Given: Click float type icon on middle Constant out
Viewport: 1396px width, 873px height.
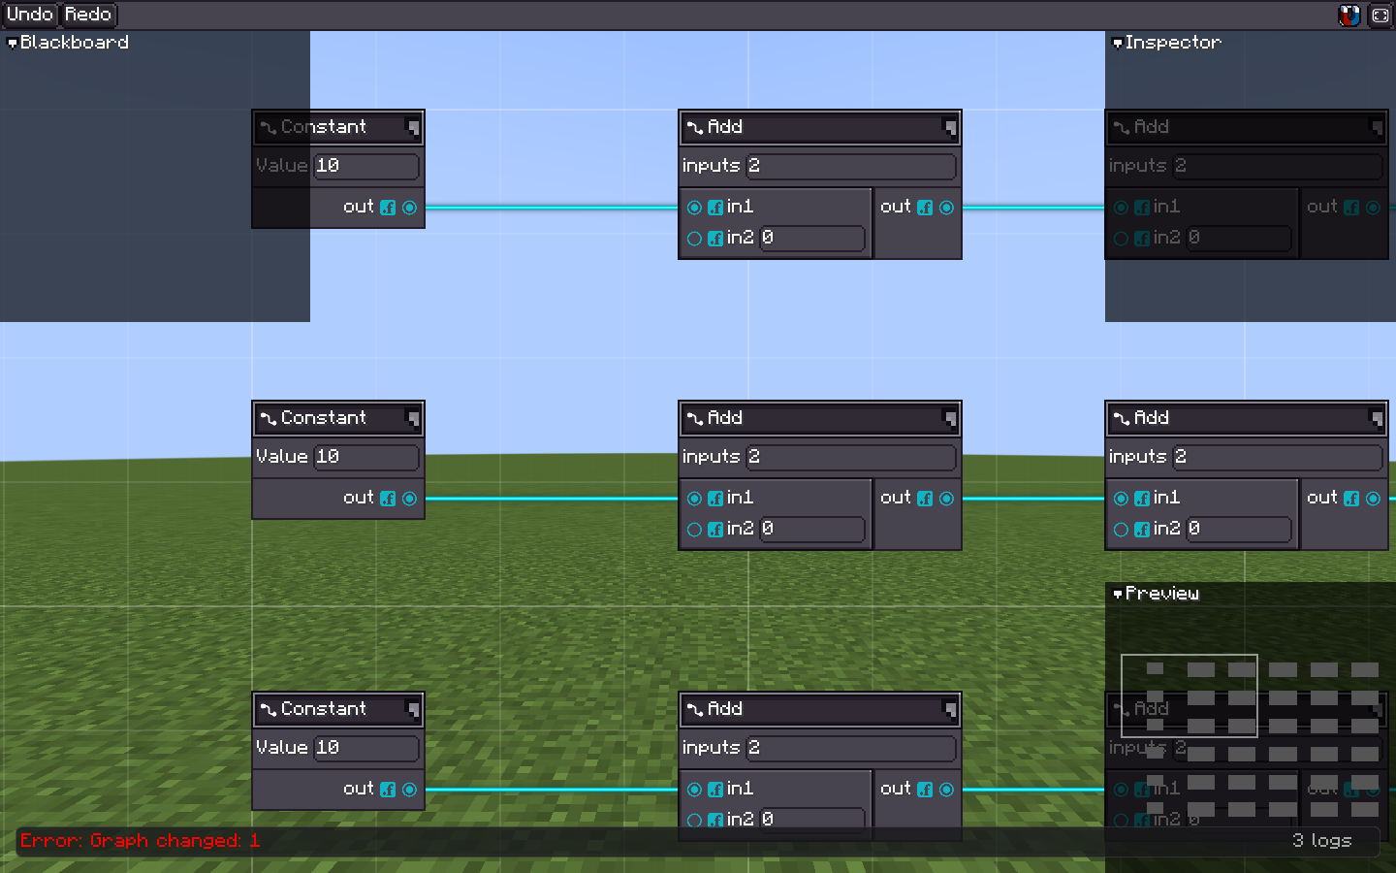Looking at the screenshot, I should point(388,499).
